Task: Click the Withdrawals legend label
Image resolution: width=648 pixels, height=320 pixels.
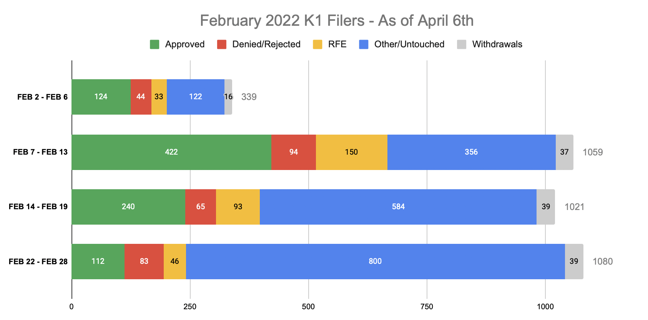Action: coord(497,44)
